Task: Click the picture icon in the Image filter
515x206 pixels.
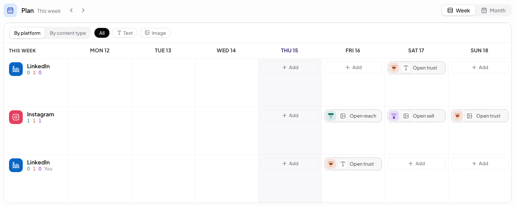Action: [x=147, y=33]
